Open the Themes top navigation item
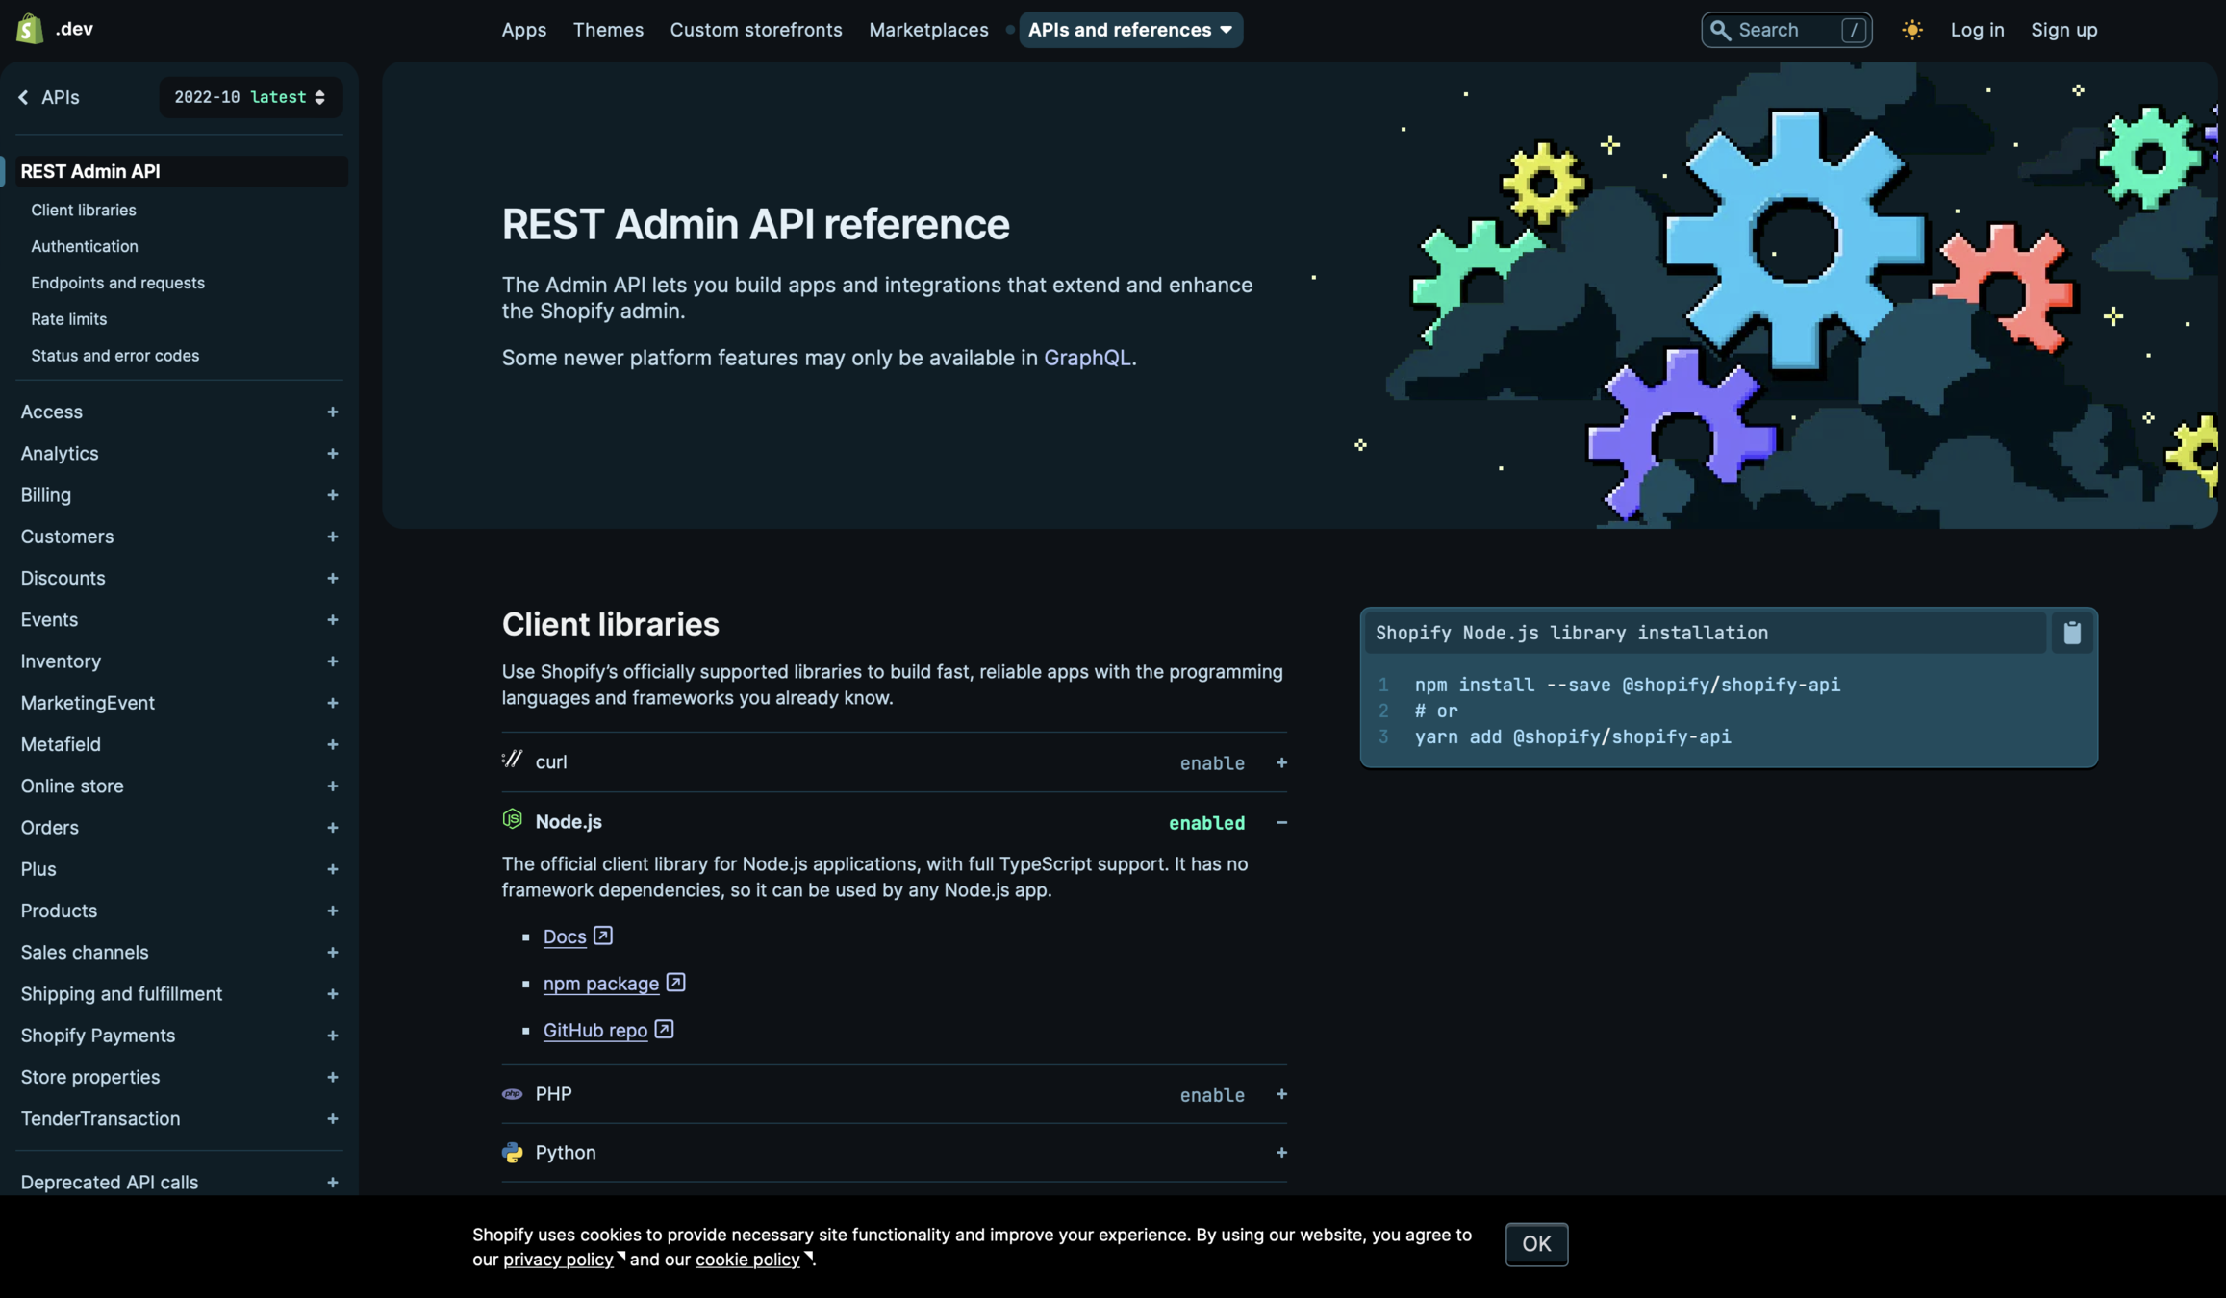2226x1298 pixels. [608, 30]
